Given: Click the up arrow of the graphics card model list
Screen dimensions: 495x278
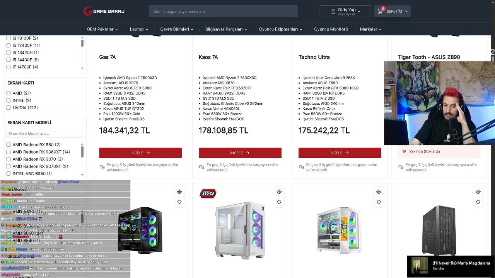Looking at the screenshot, I should (82, 144).
